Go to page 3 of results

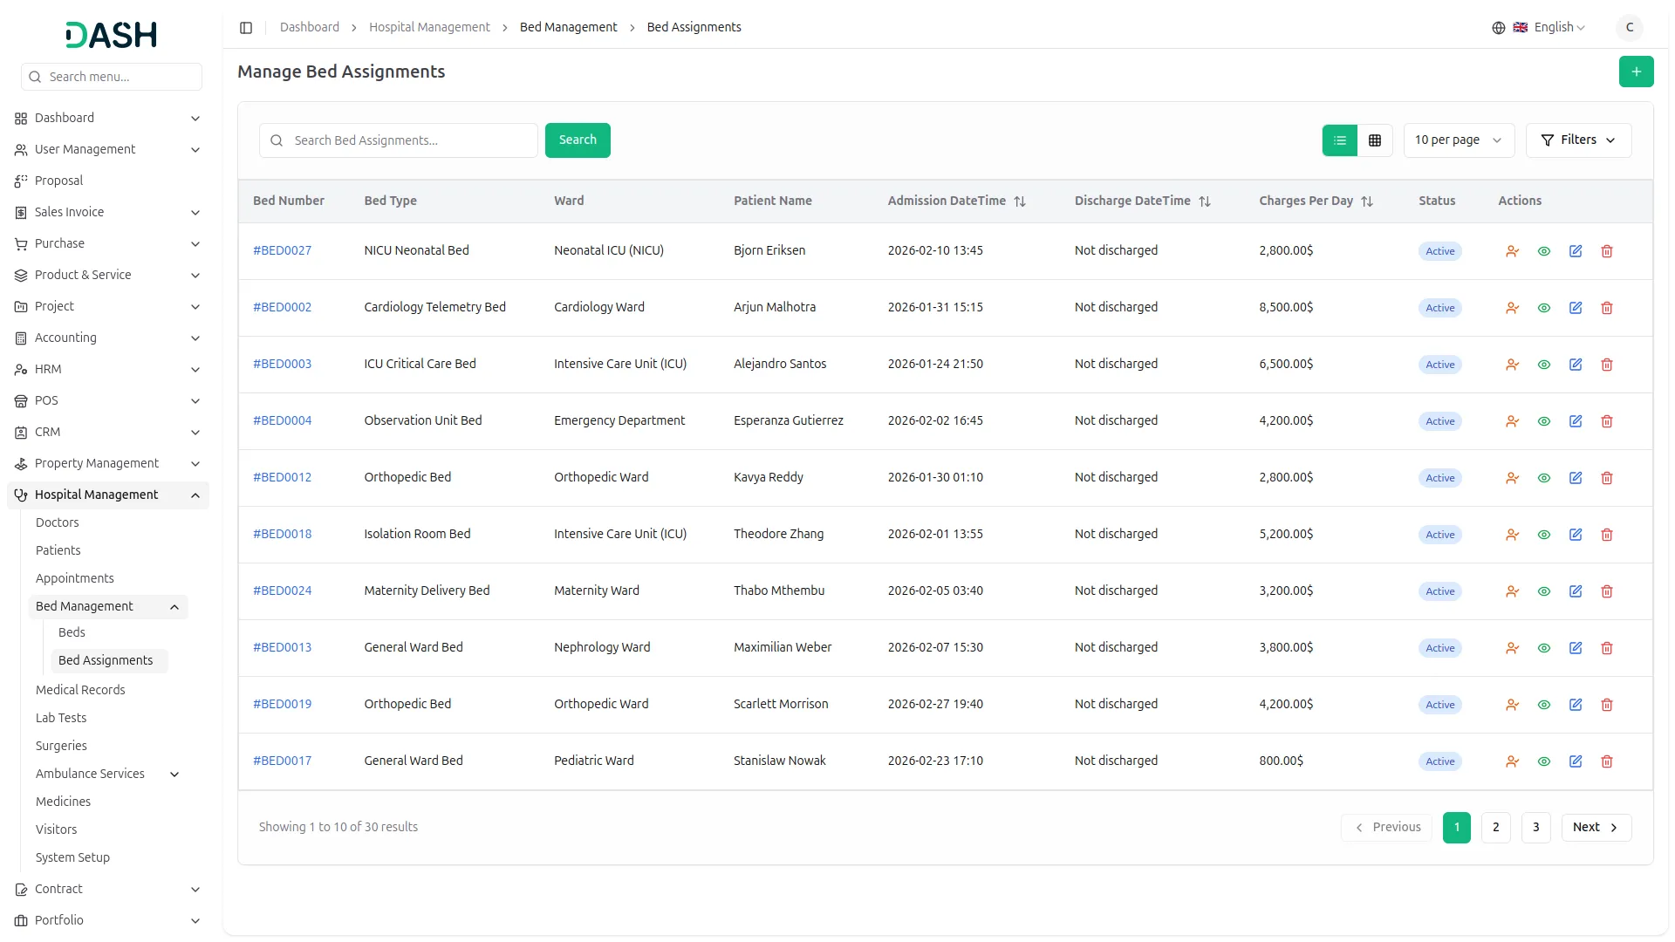point(1535,827)
